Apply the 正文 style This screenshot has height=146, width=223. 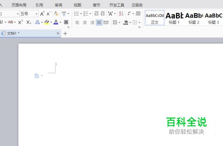pyautogui.click(x=155, y=18)
